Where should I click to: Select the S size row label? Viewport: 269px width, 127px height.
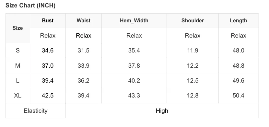point(18,51)
